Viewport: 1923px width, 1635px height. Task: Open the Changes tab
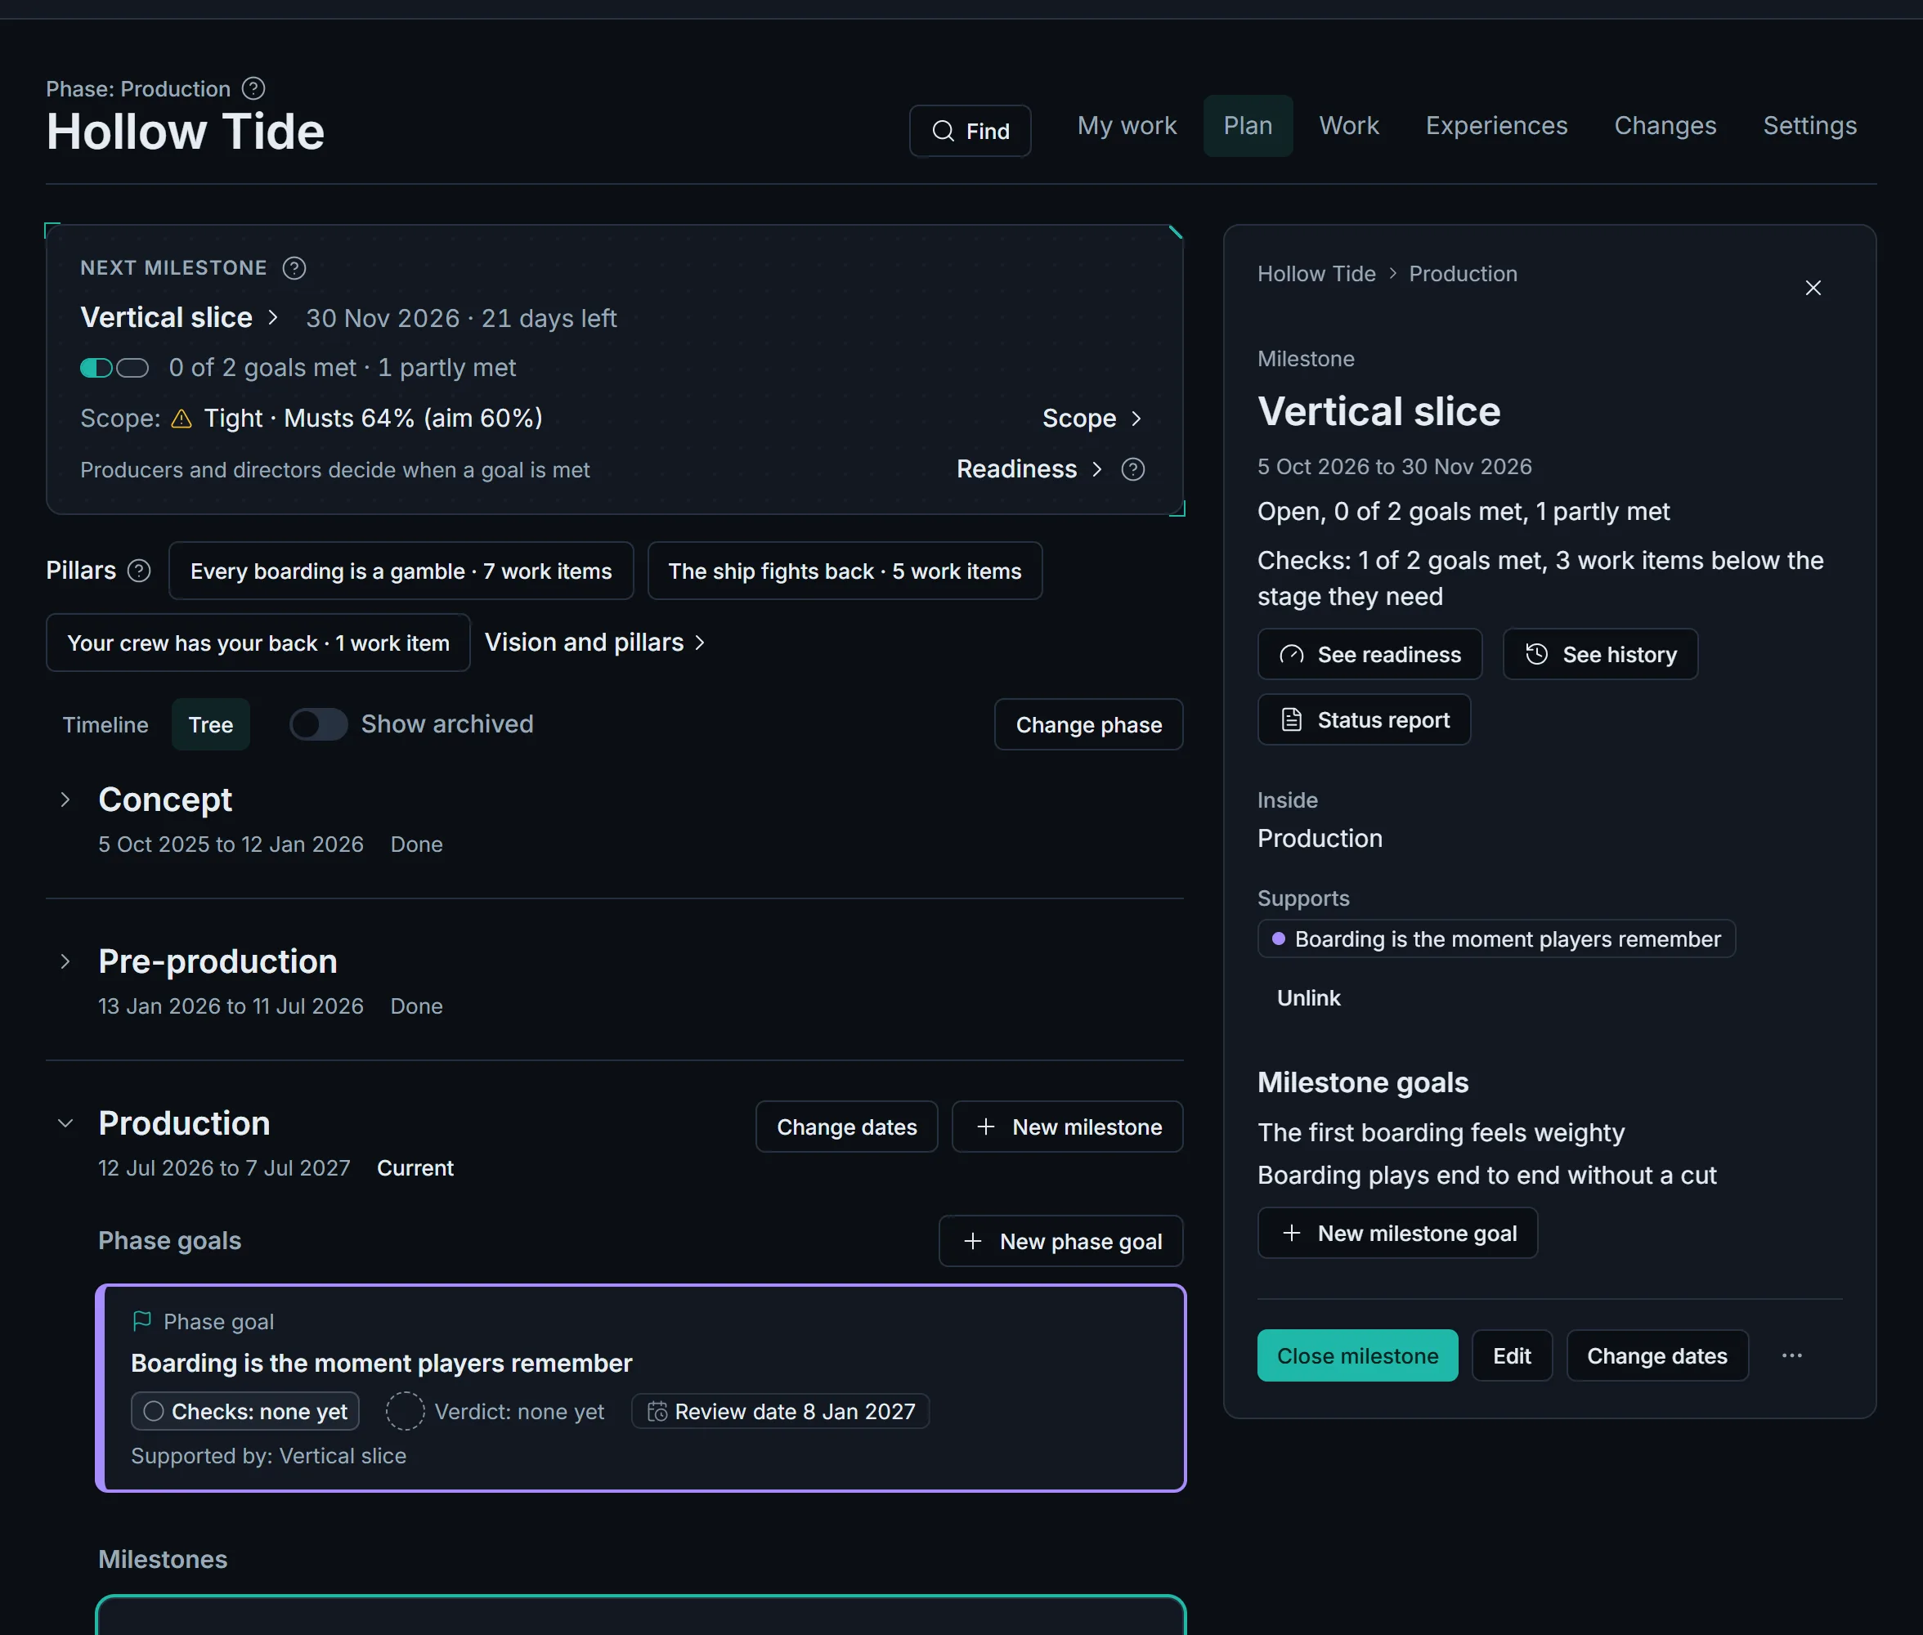click(x=1665, y=126)
